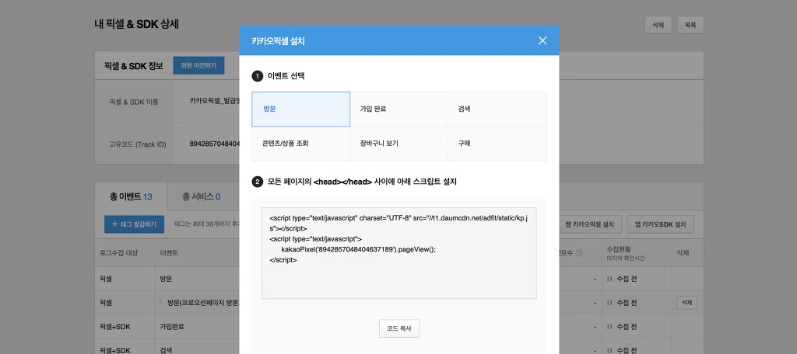The image size is (797, 354).
Task: Delete the 방문(프로모션페이지 방문 row
Action: (686, 303)
